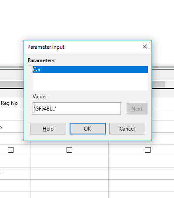Tick the checkbox below the Cancel button
Viewport: 174px width, 198px height.
click(x=147, y=150)
